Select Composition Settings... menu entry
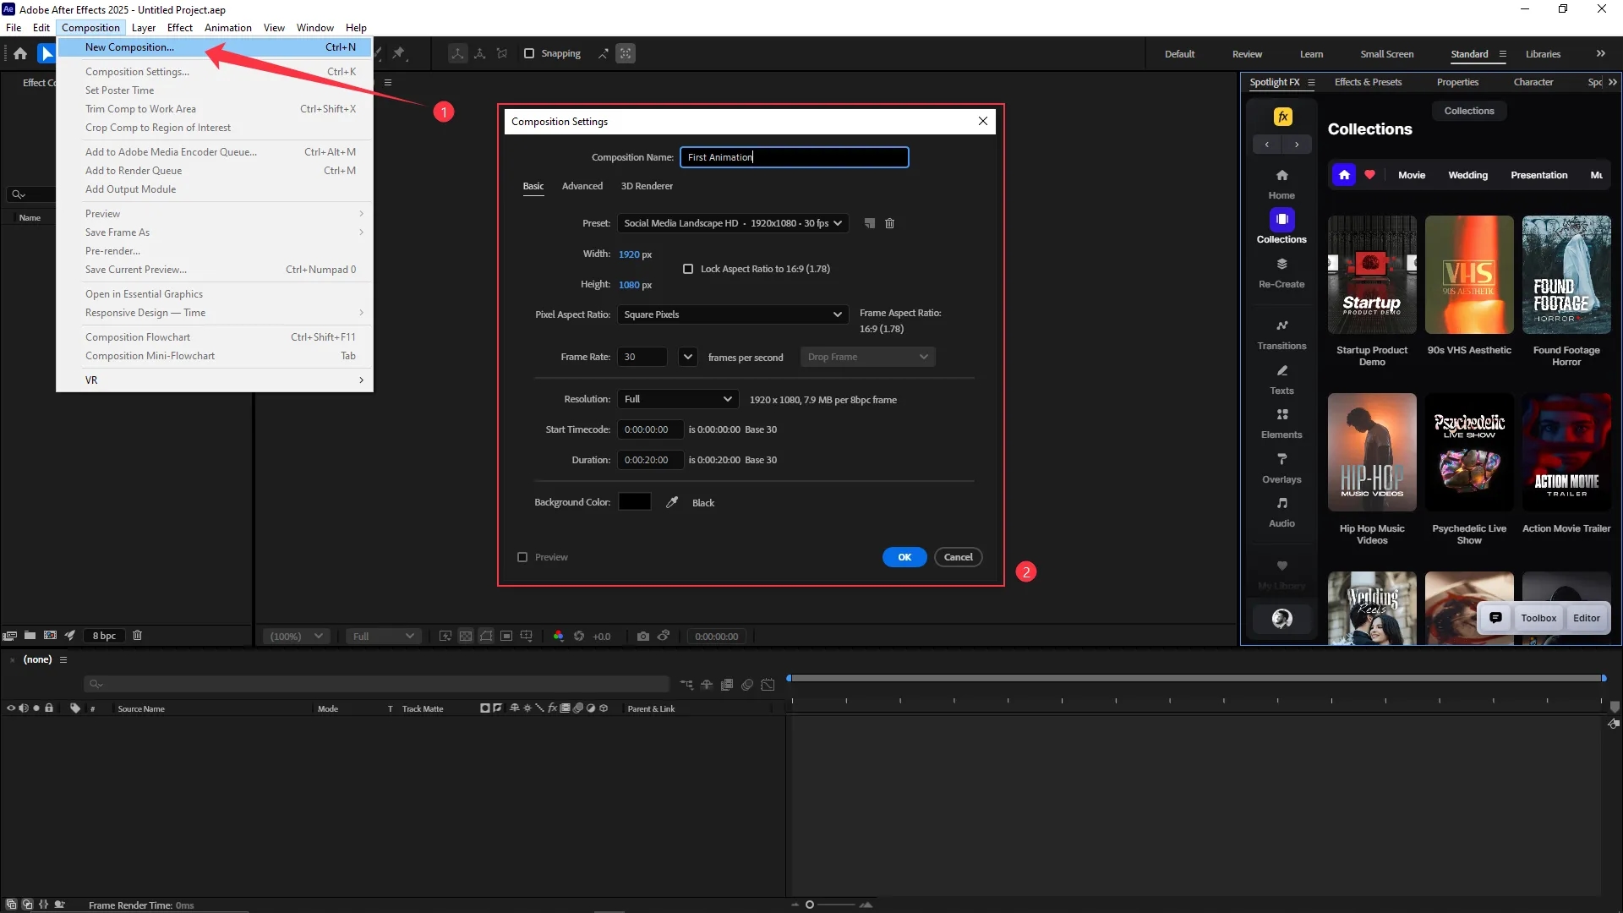This screenshot has height=913, width=1623. (x=137, y=72)
